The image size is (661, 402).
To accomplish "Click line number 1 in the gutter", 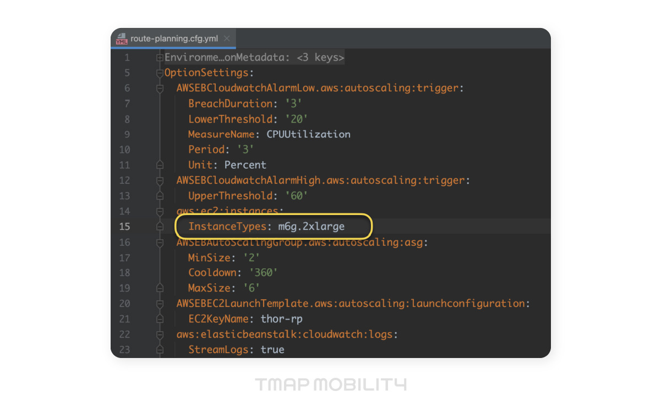I will 127,57.
